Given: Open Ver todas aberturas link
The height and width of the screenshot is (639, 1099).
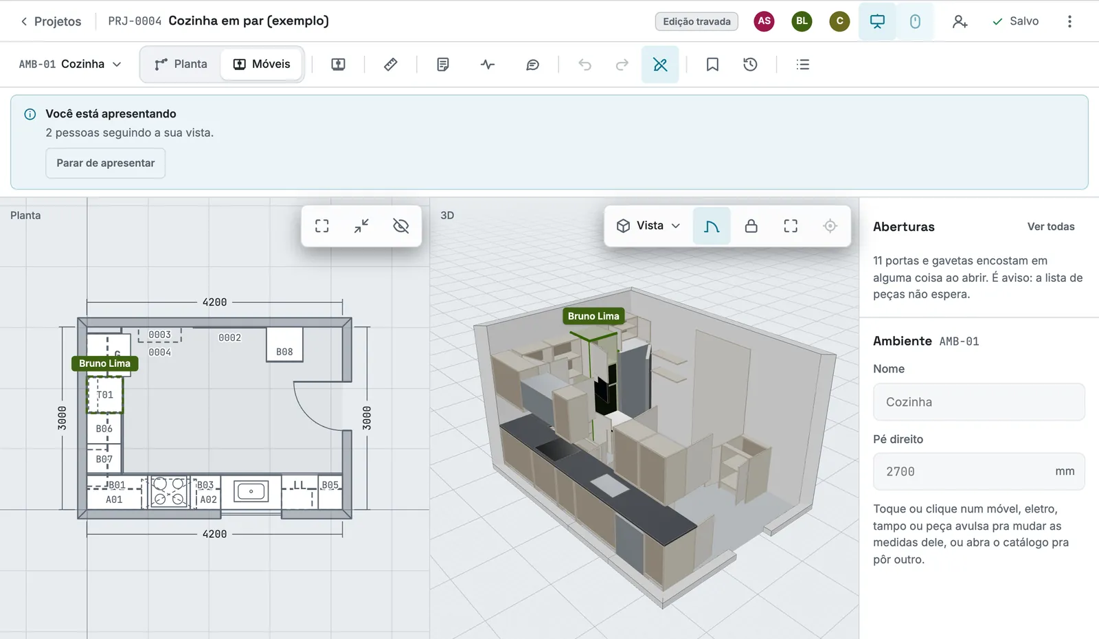Looking at the screenshot, I should tap(1051, 227).
